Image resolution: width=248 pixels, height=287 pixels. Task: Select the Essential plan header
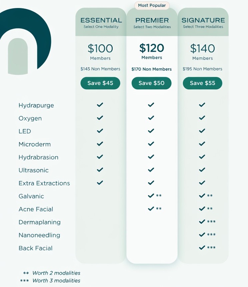click(100, 22)
